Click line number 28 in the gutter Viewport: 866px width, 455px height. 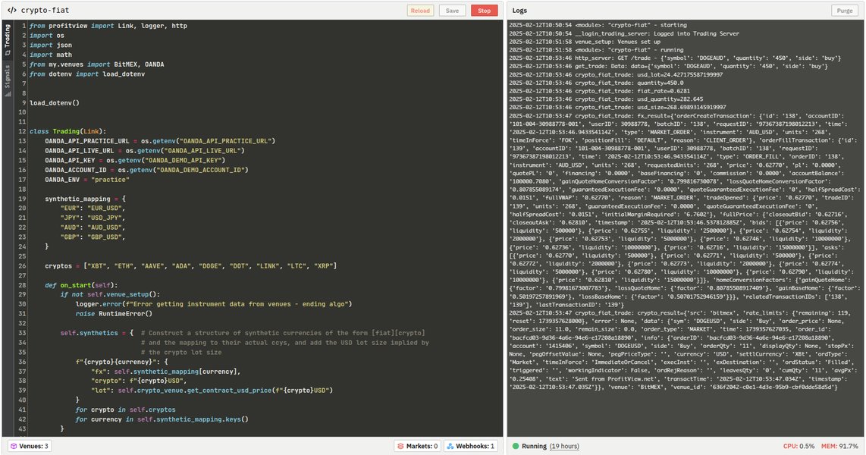click(22, 285)
